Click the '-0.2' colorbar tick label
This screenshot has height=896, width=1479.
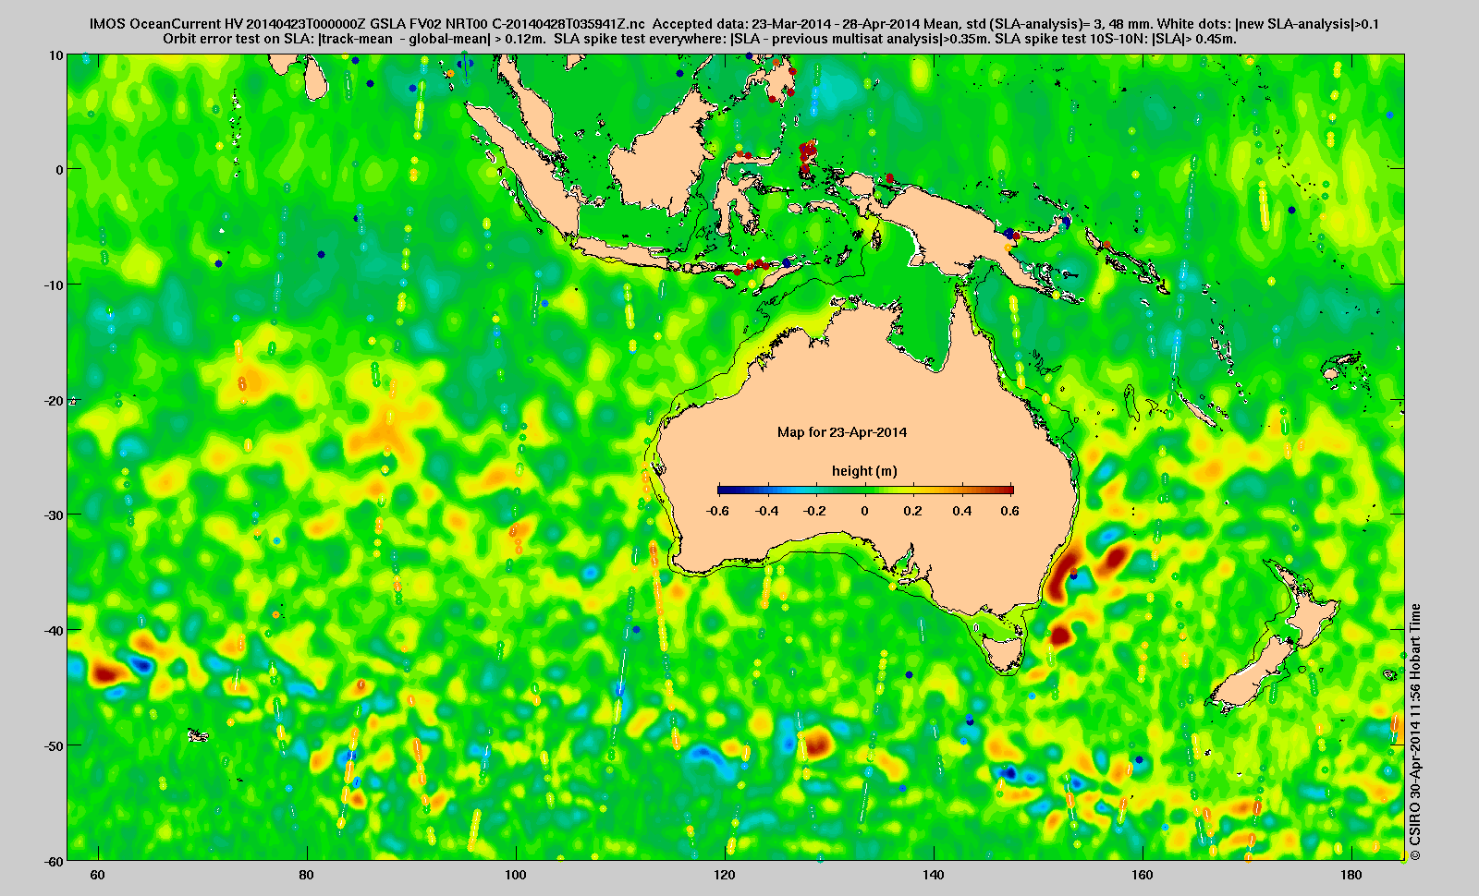tap(815, 511)
